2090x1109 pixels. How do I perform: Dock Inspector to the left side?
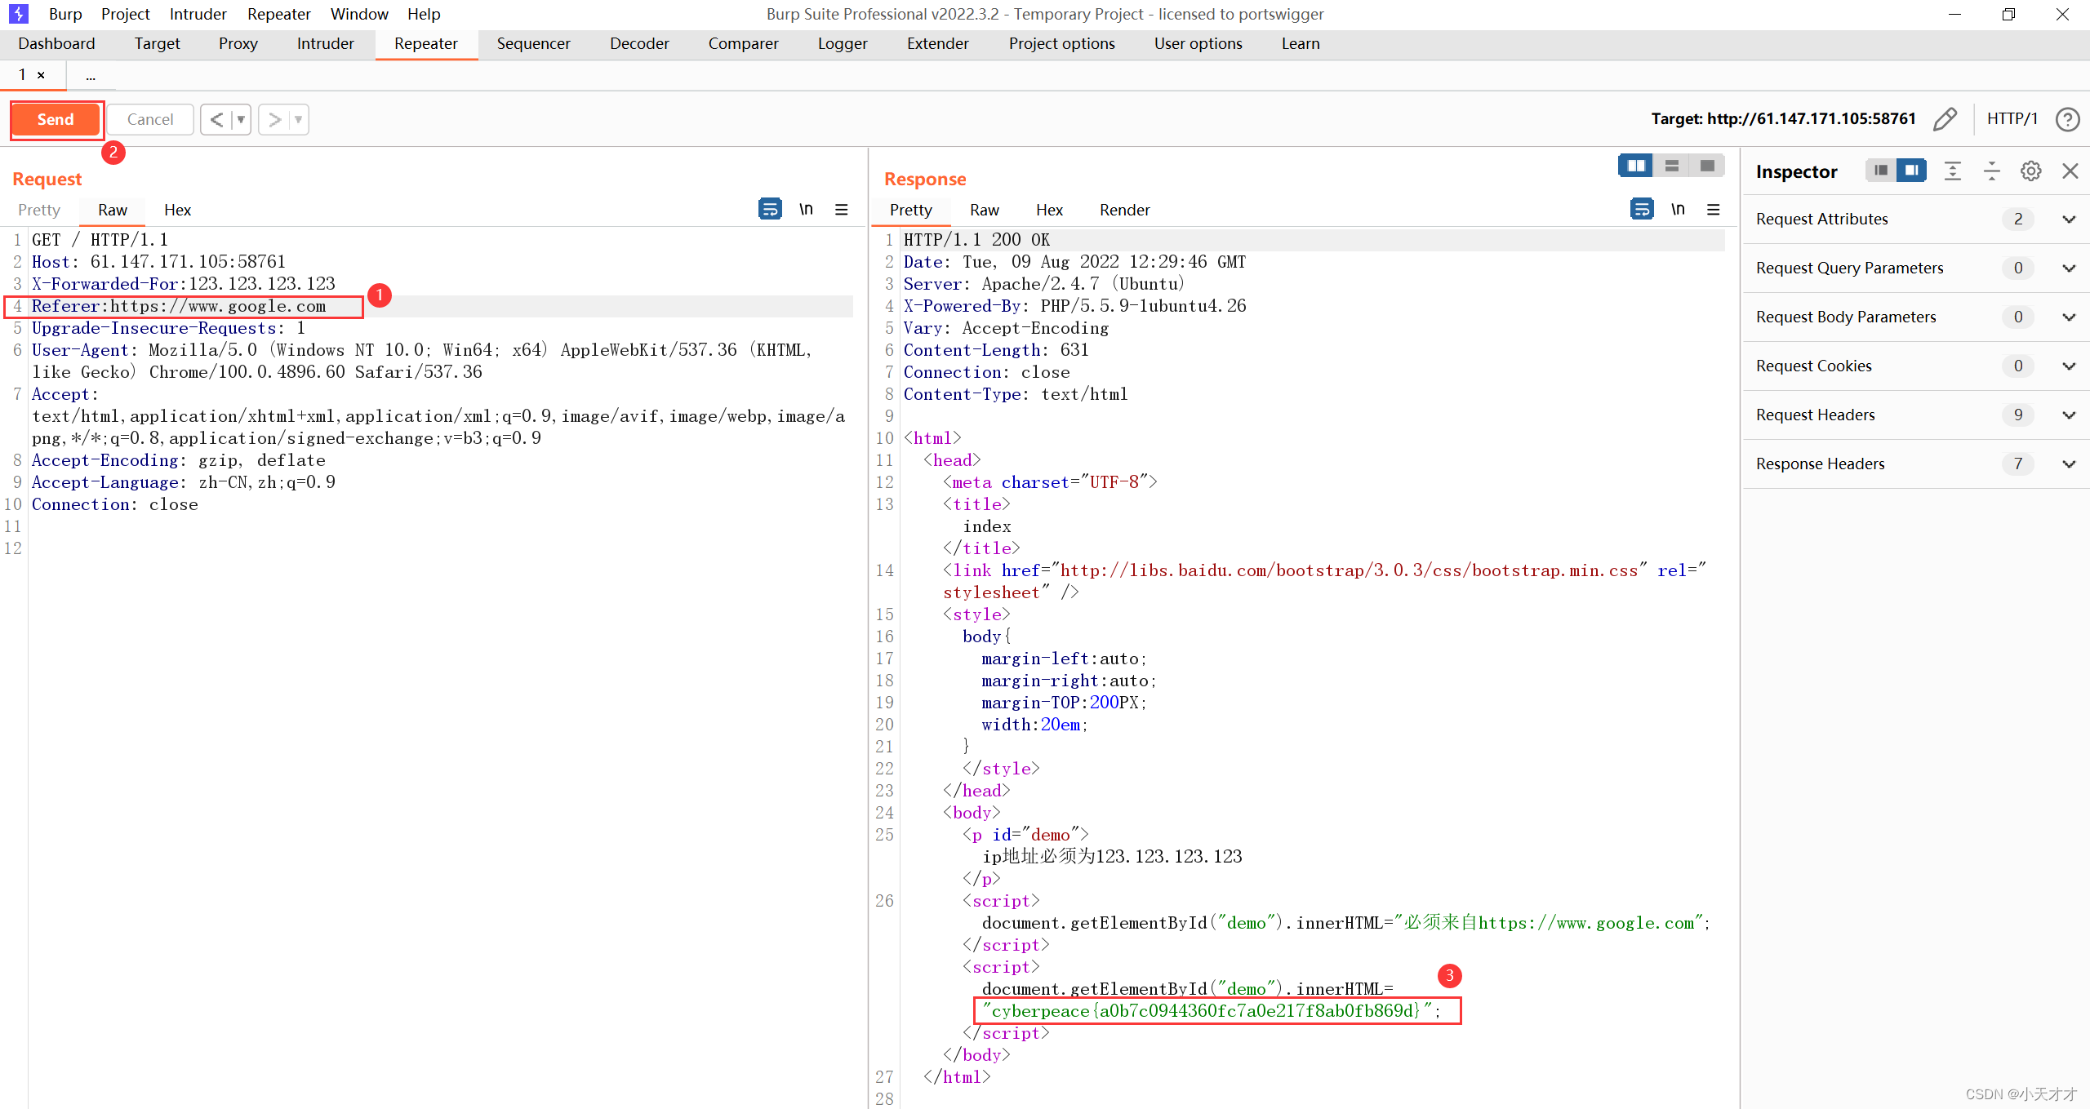point(1881,170)
